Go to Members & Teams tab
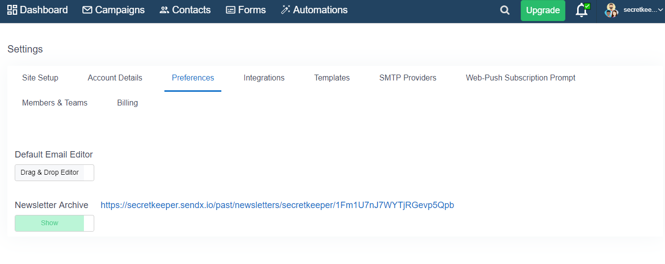The height and width of the screenshot is (264, 665). point(55,103)
